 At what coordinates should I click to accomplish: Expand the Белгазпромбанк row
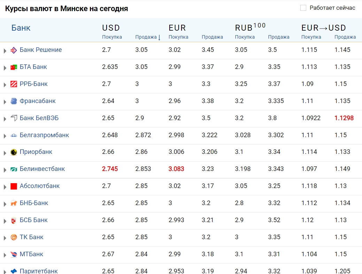point(5,136)
